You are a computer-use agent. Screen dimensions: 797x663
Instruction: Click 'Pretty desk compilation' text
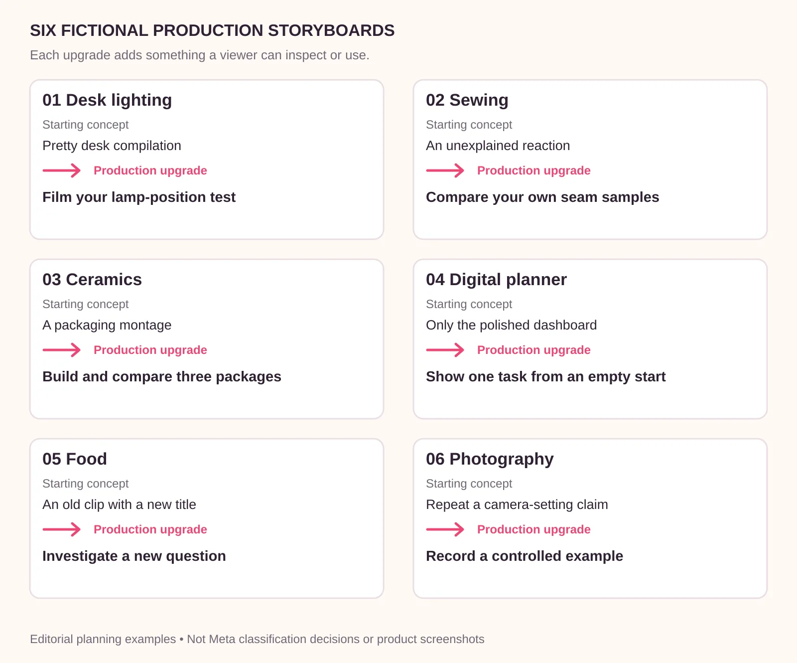coord(112,146)
